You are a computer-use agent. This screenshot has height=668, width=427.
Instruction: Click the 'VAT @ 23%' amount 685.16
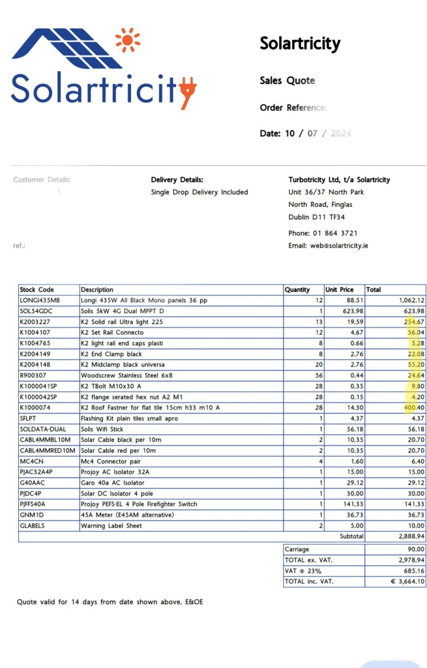(414, 571)
